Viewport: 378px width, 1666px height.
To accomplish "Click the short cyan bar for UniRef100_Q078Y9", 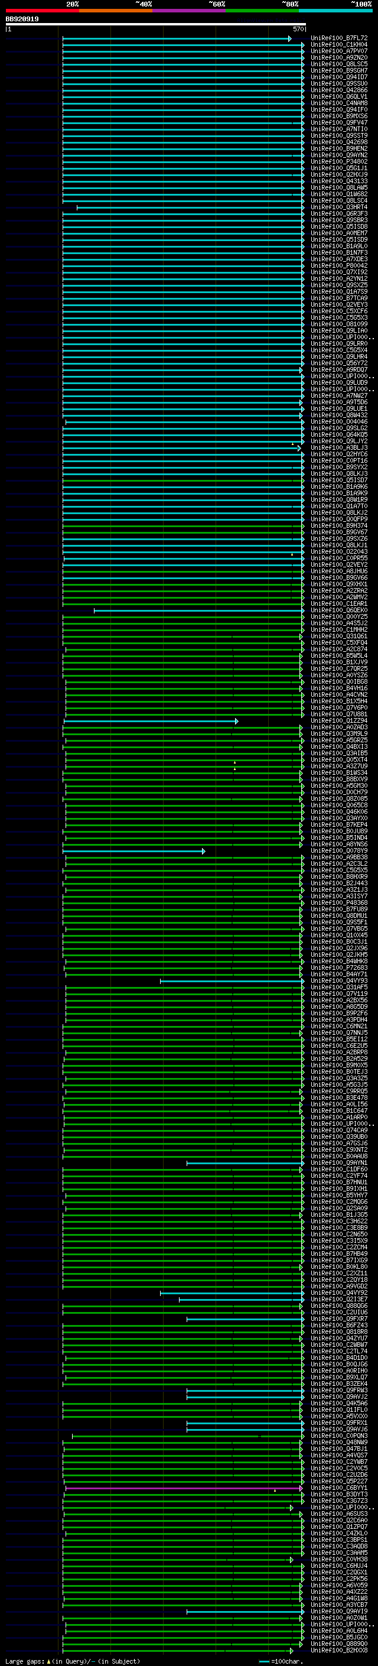I will pos(133,851).
